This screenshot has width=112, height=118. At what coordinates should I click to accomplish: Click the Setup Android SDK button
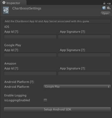click(x=57, y=109)
